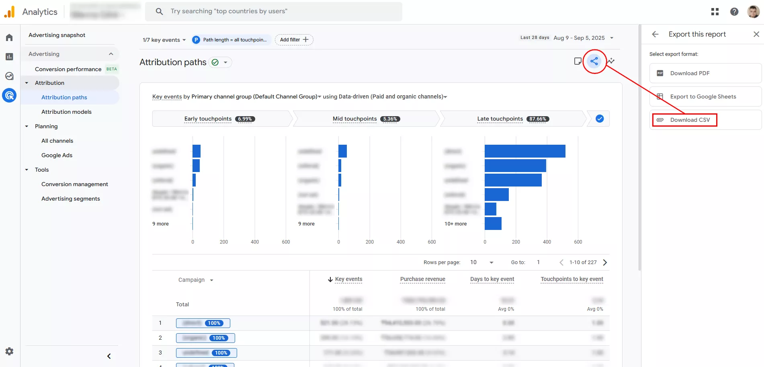
Task: Open Google Ads under Planning
Action: point(57,155)
